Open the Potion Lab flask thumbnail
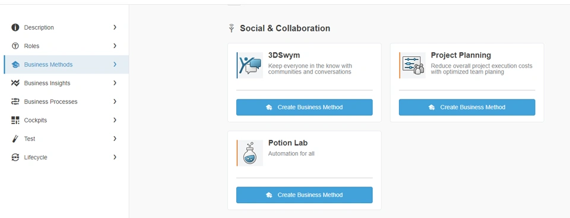The width and height of the screenshot is (570, 218). (250, 153)
